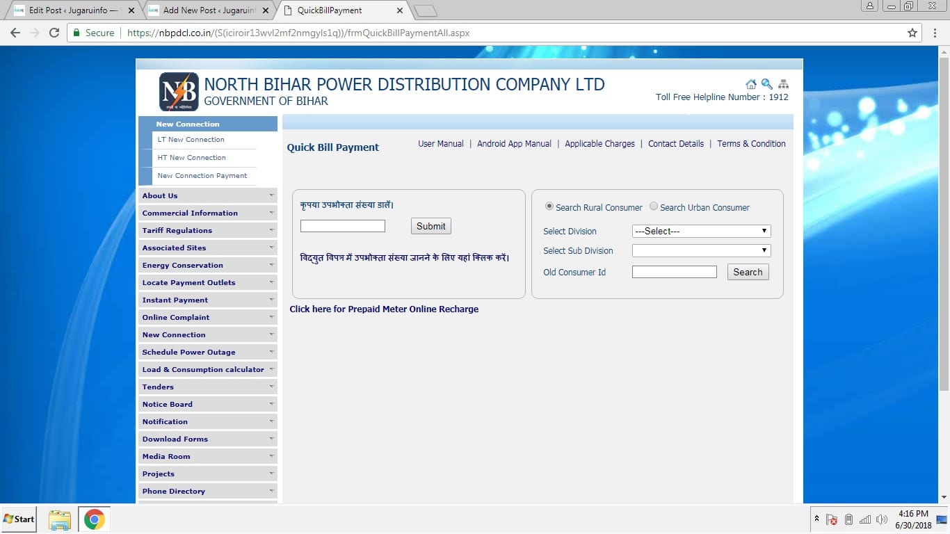Viewport: 950px width, 534px height.
Task: Open the sitemap icon in header
Action: click(x=783, y=84)
